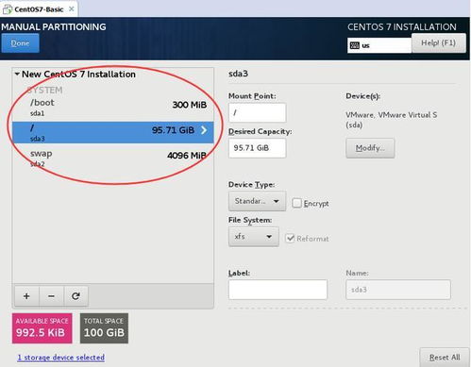
Task: Open the Device Type dropdown
Action: click(x=257, y=201)
